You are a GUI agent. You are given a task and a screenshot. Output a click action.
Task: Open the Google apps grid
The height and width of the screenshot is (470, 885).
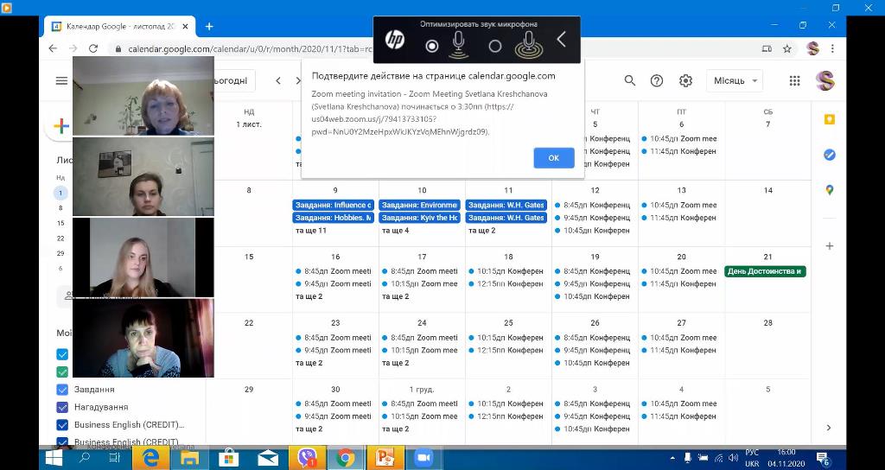click(x=795, y=80)
